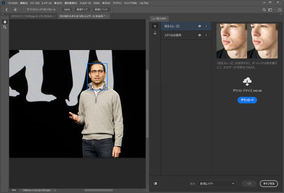The width and height of the screenshot is (284, 193).
Task: Click cloud download icon for 肌をスムーズに
Action: click(200, 26)
